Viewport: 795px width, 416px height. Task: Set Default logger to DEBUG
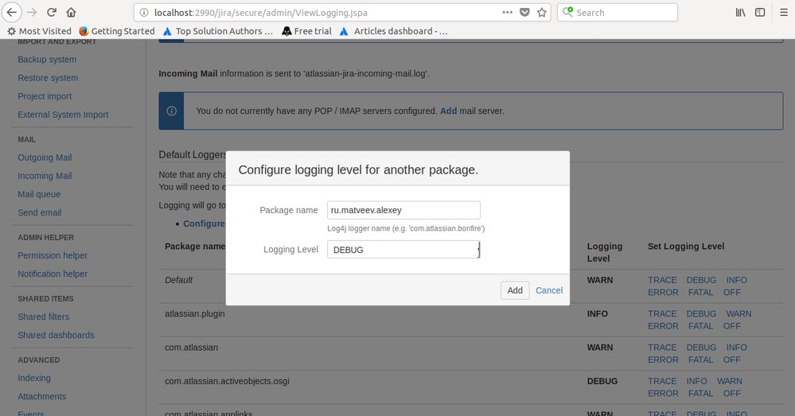tap(701, 280)
